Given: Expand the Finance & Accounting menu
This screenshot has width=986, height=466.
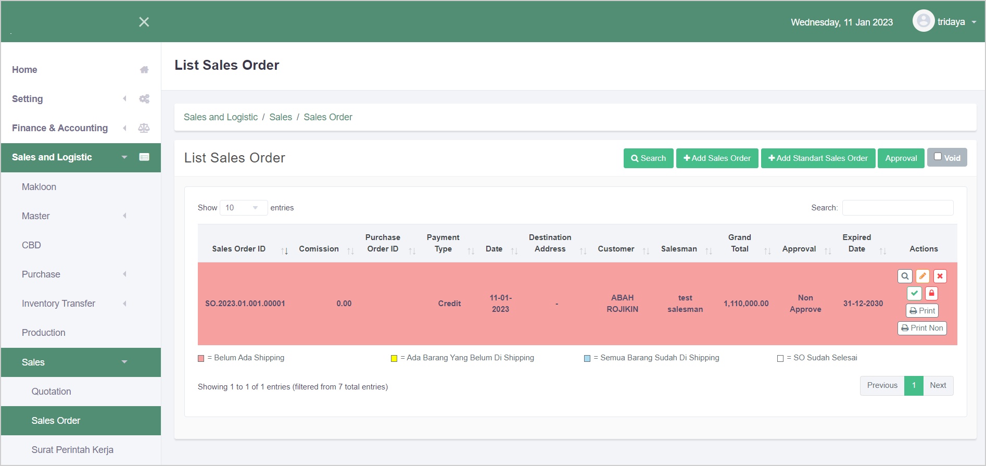Looking at the screenshot, I should tap(60, 128).
